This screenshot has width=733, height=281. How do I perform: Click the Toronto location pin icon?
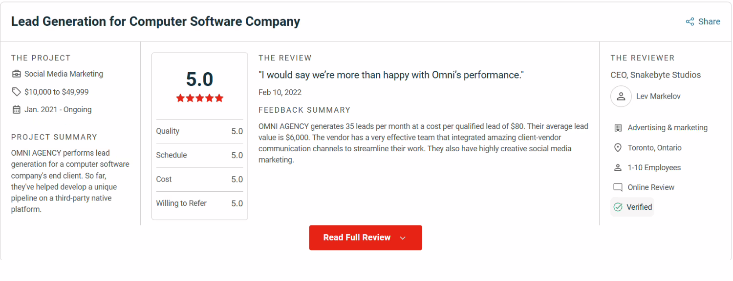618,148
